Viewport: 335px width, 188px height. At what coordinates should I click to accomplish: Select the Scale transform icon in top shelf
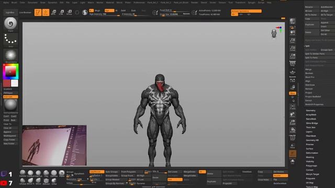tap(61, 13)
